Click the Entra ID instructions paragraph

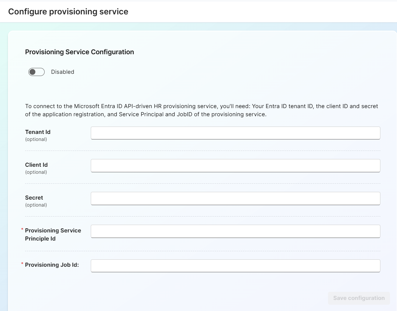(201, 110)
